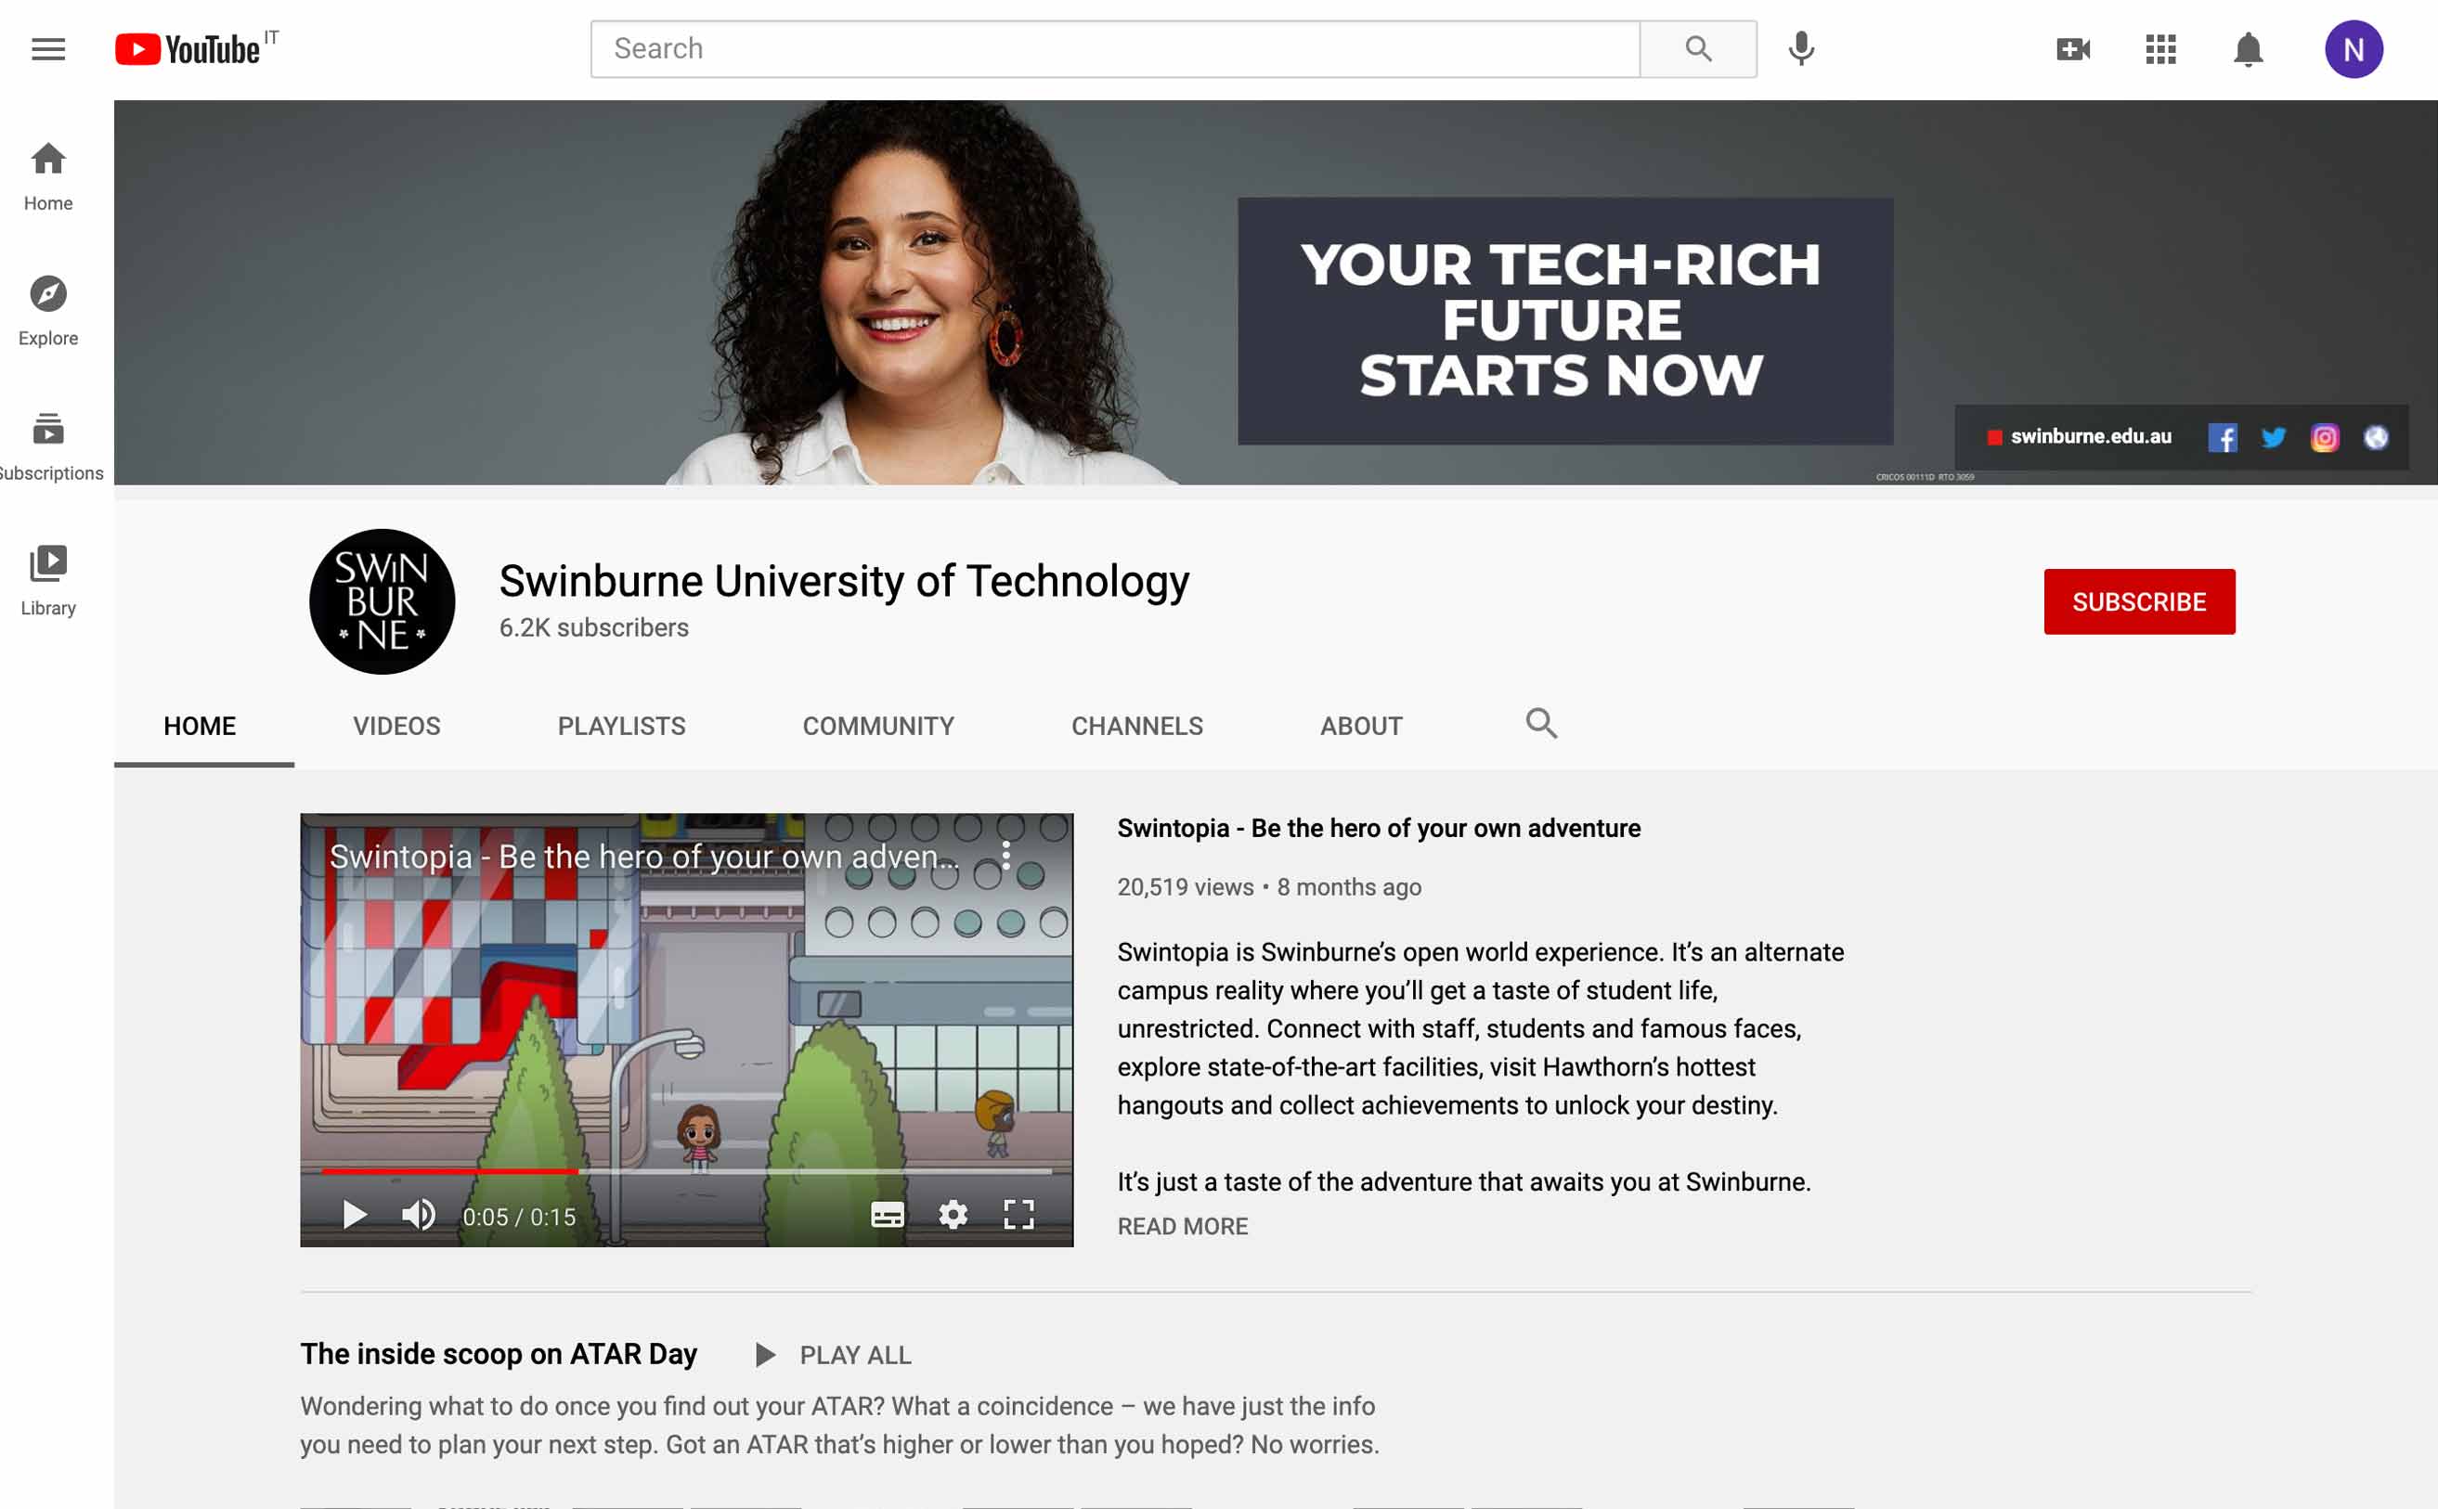Viewport: 2438px width, 1509px height.
Task: Open the CHANNELS tab
Action: pyautogui.click(x=1137, y=726)
